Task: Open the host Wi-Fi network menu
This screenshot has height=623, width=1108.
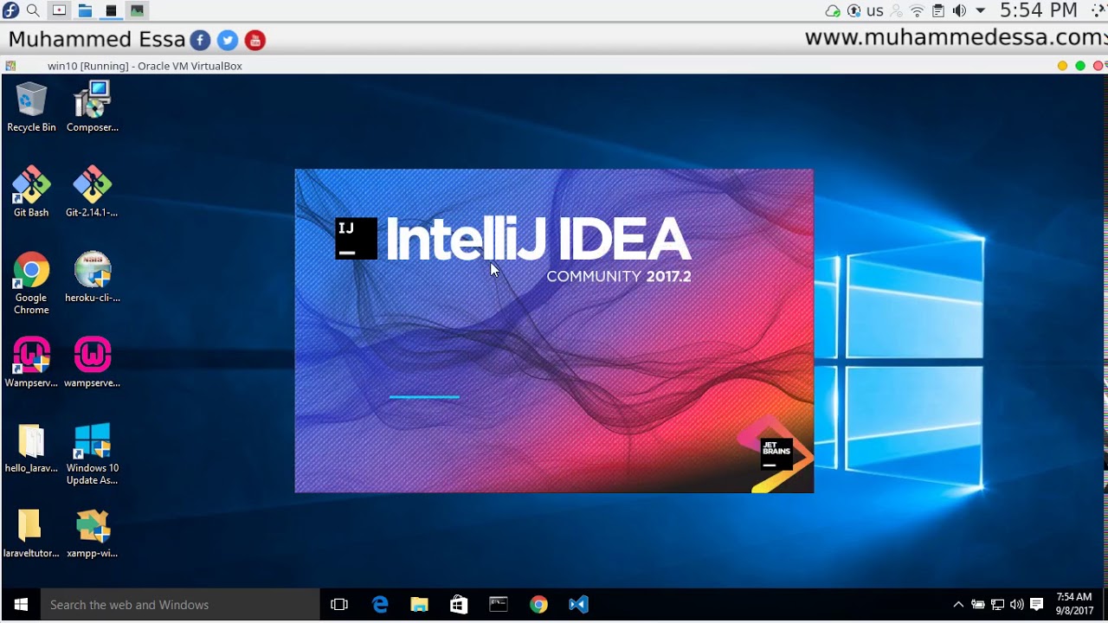Action: [918, 11]
